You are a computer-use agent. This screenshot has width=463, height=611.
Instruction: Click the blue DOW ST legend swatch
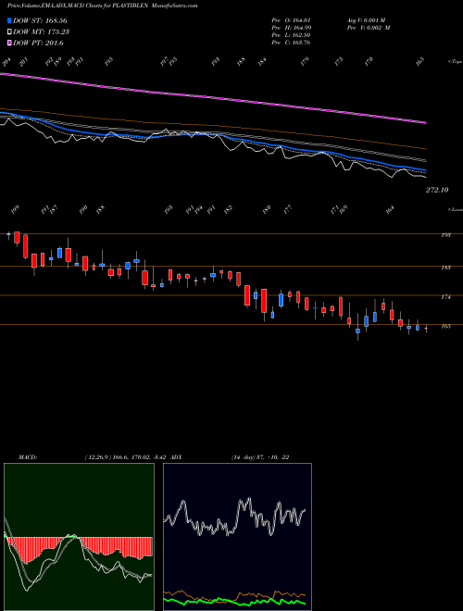pos(9,20)
